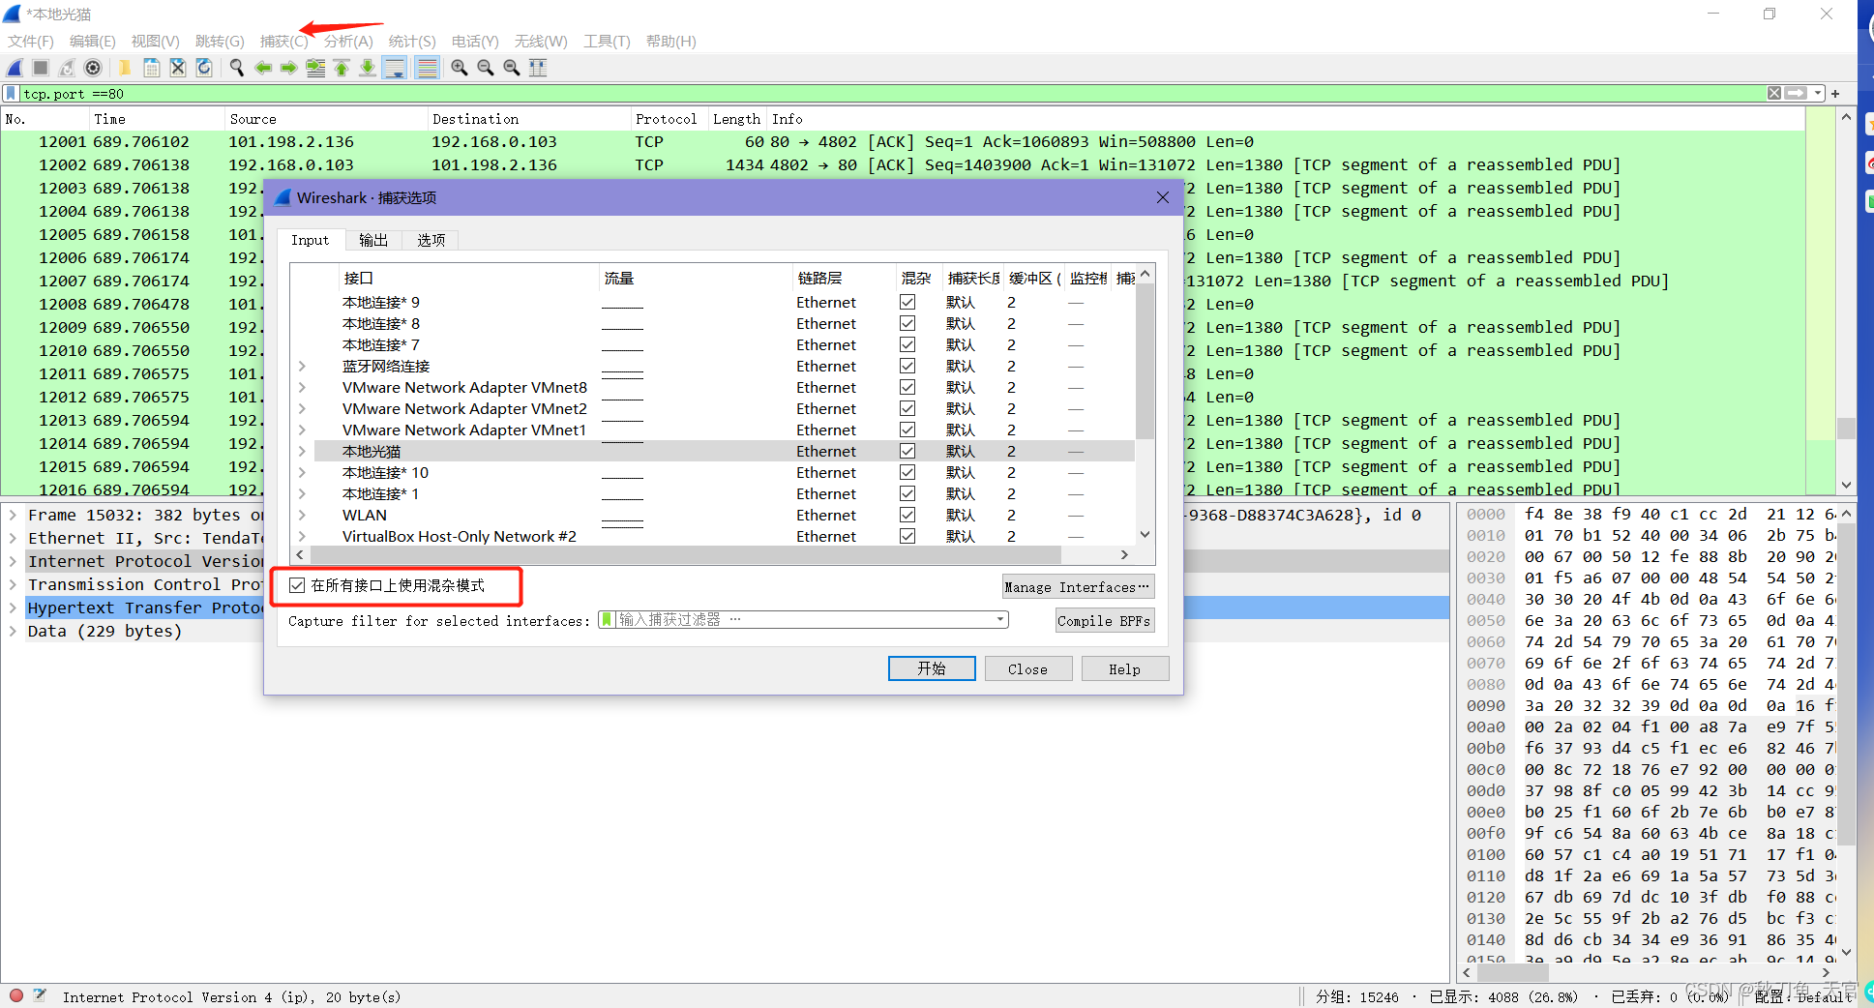
Task: Uncheck promiscuous for 本地连接* 9
Action: coord(907,302)
